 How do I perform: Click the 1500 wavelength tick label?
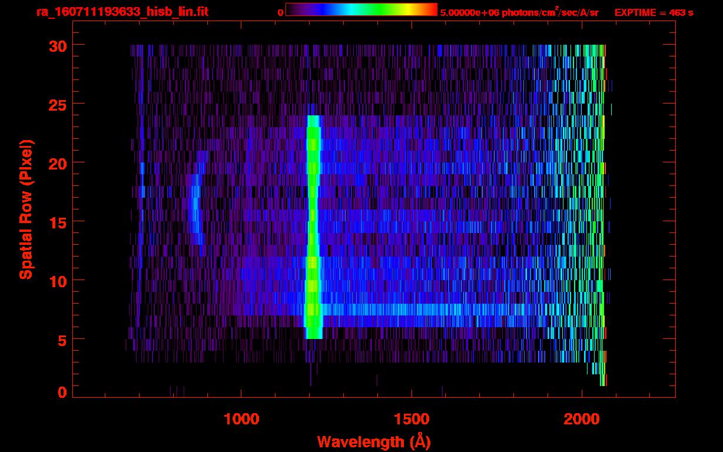pos(411,419)
